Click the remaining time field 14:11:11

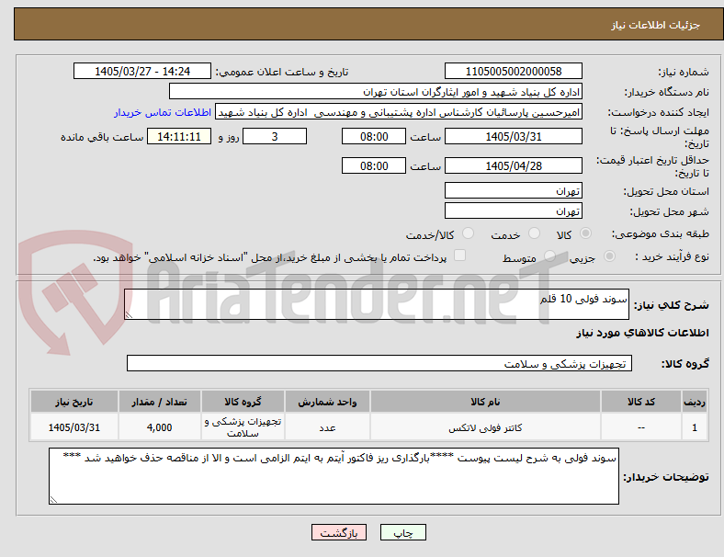pos(179,137)
